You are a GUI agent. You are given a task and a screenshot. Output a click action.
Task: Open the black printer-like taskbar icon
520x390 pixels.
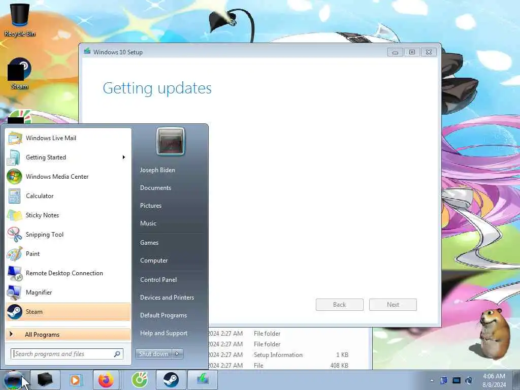point(45,380)
